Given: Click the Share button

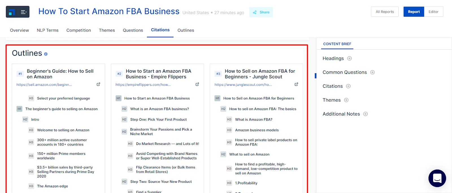Looking at the screenshot, I should (261, 12).
